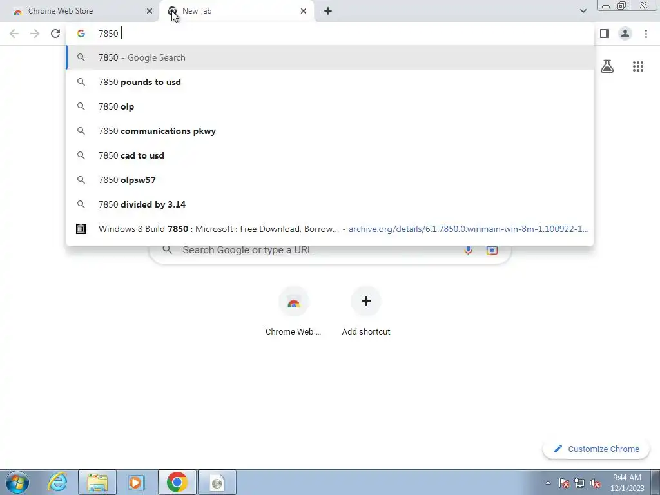
Task: Open Windows Media Player from the taskbar
Action: point(136,482)
